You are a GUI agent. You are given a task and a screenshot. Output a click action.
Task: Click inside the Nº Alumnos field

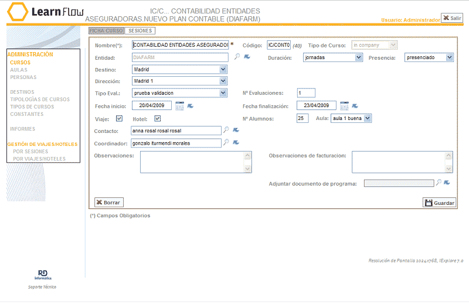coord(303,118)
